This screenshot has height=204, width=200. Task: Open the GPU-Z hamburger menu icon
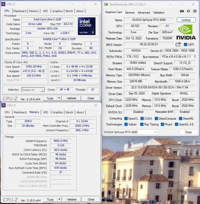(x=195, y=11)
